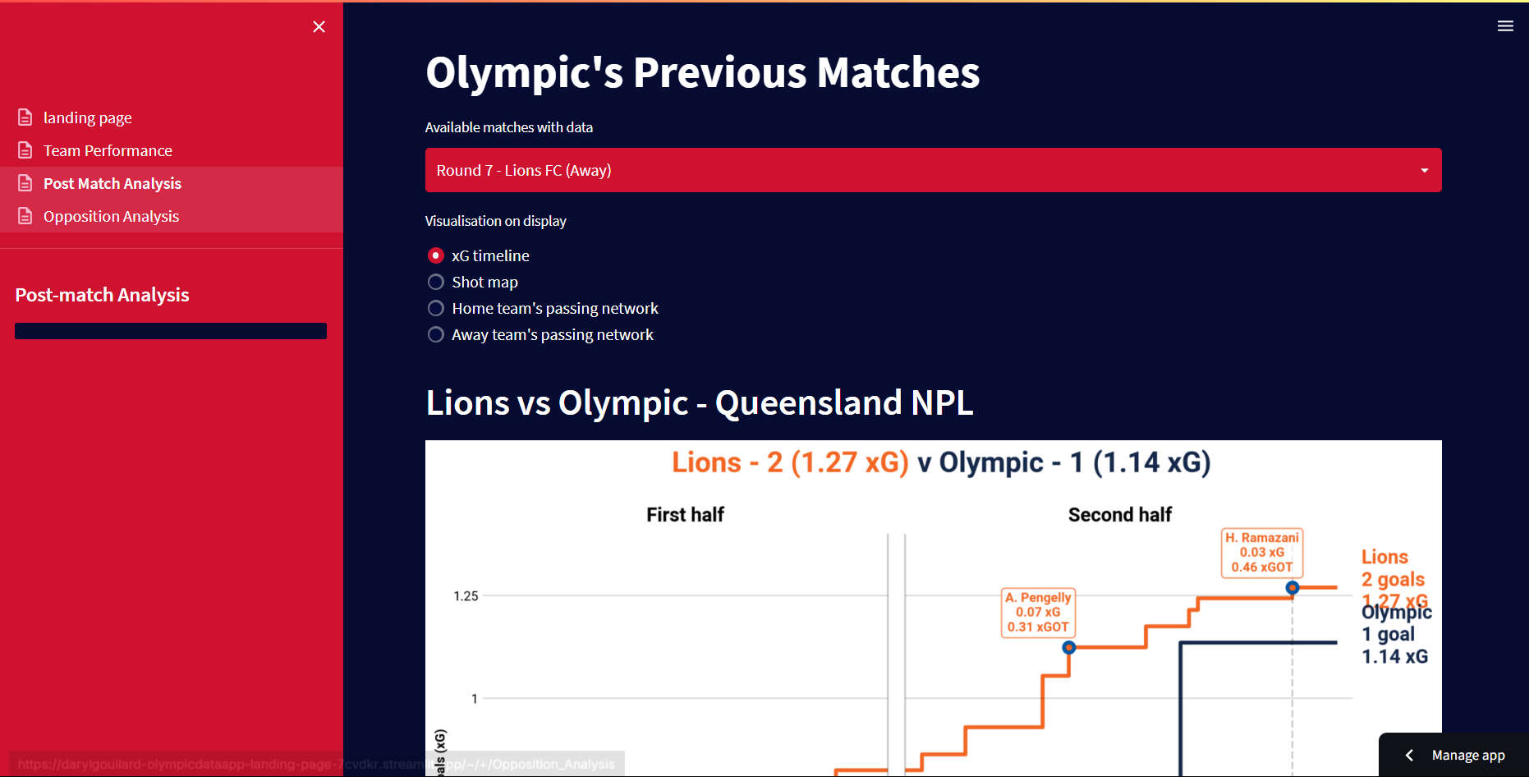Reselect the "xG timeline" radio option

tap(435, 255)
